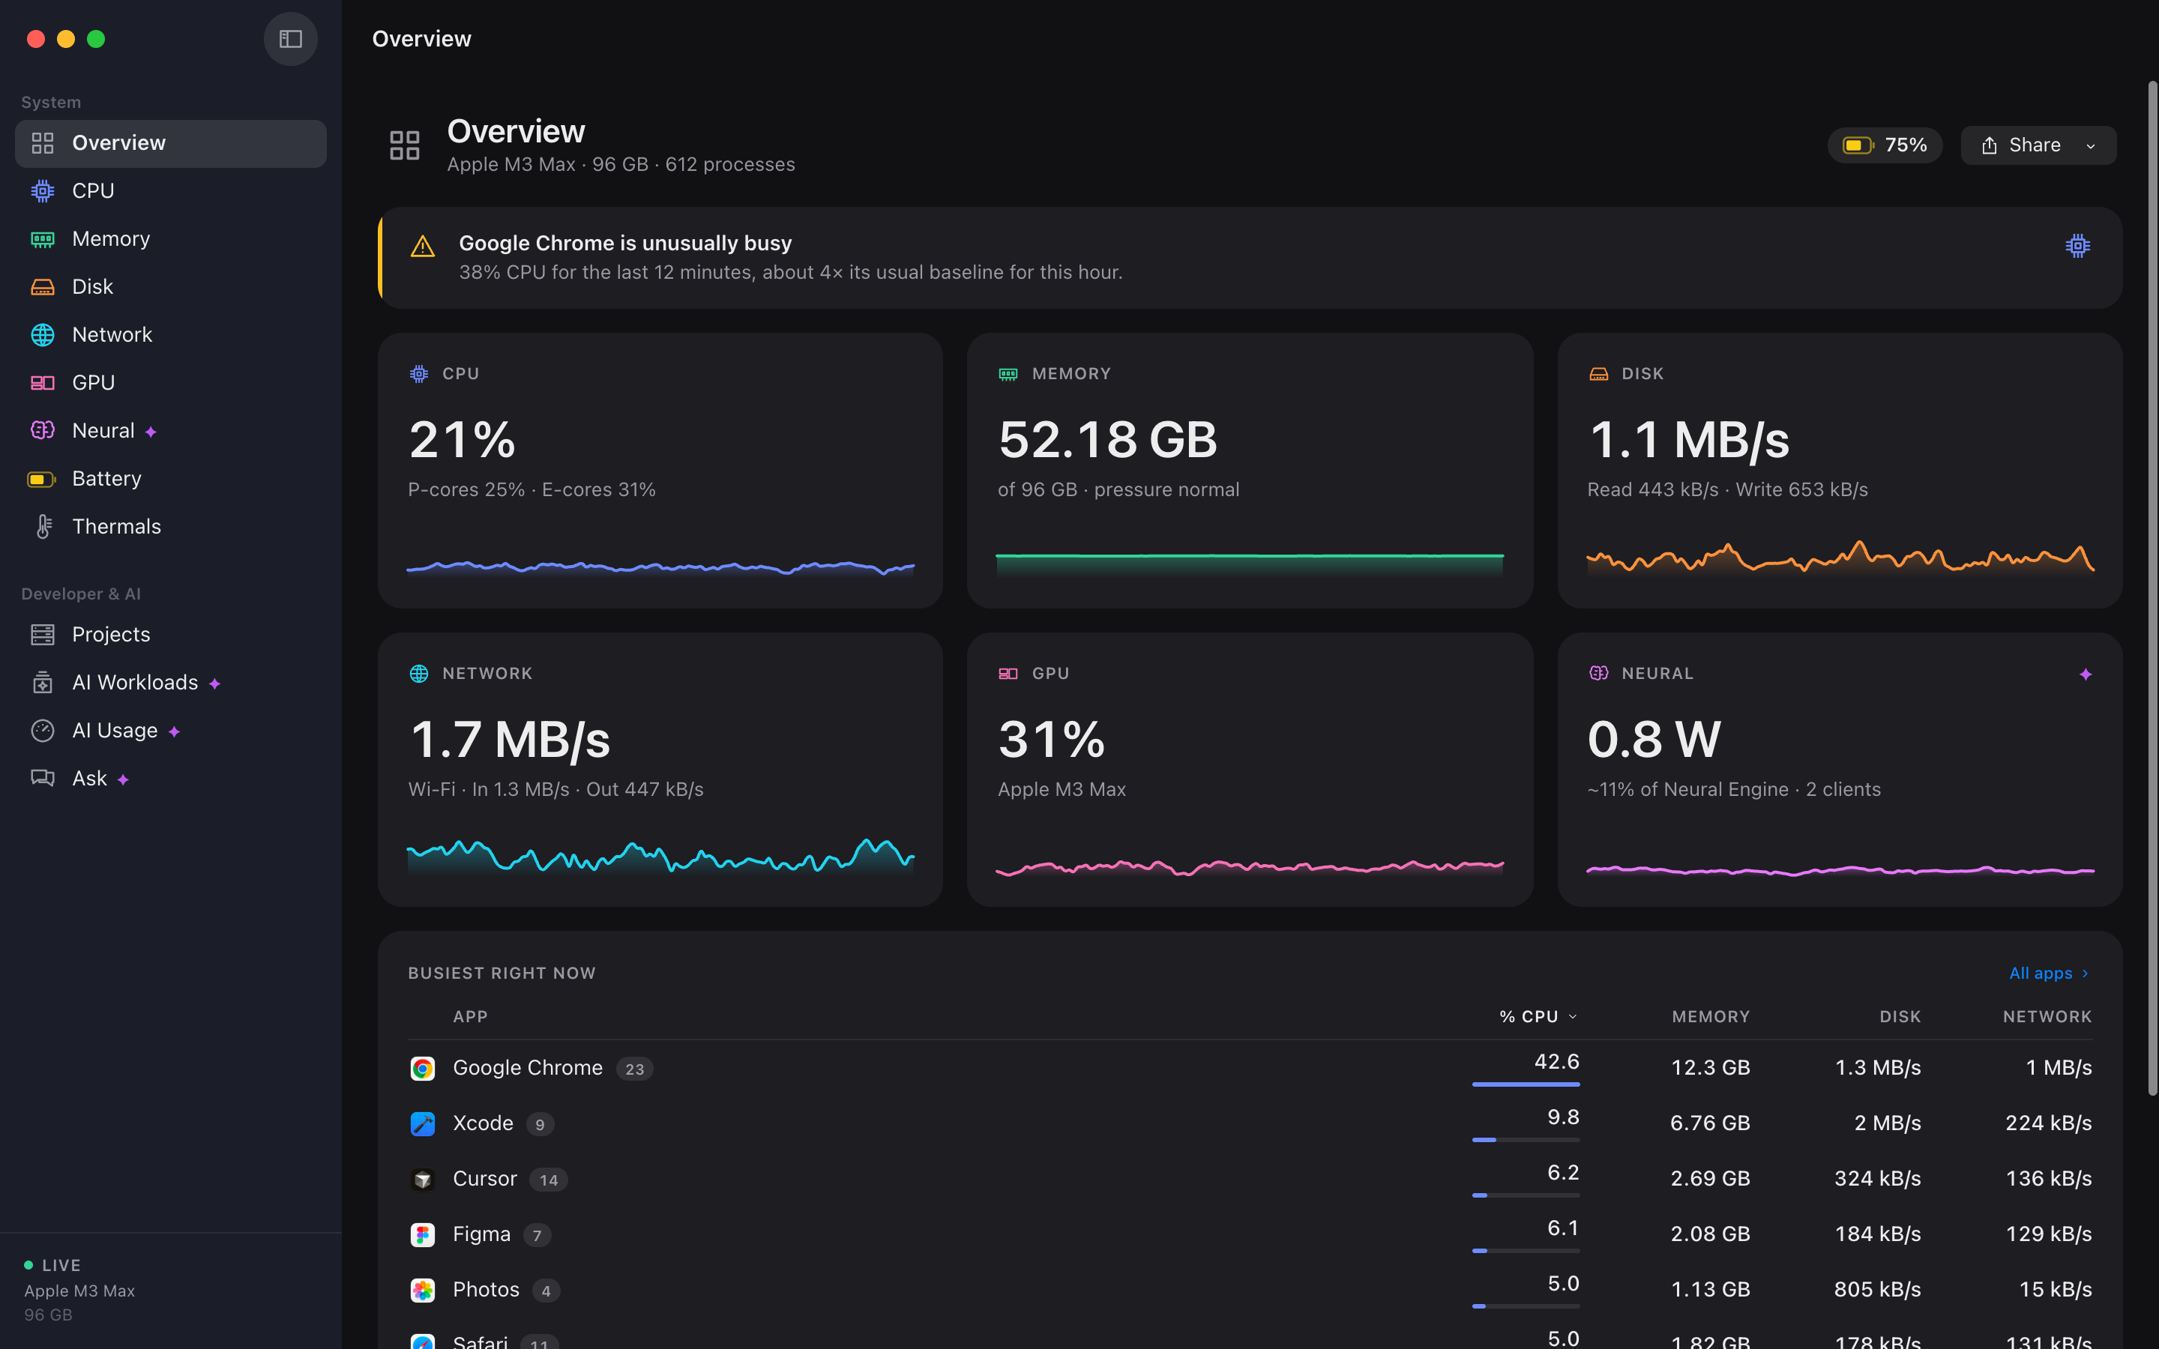Click the Memory column header

[1710, 1016]
